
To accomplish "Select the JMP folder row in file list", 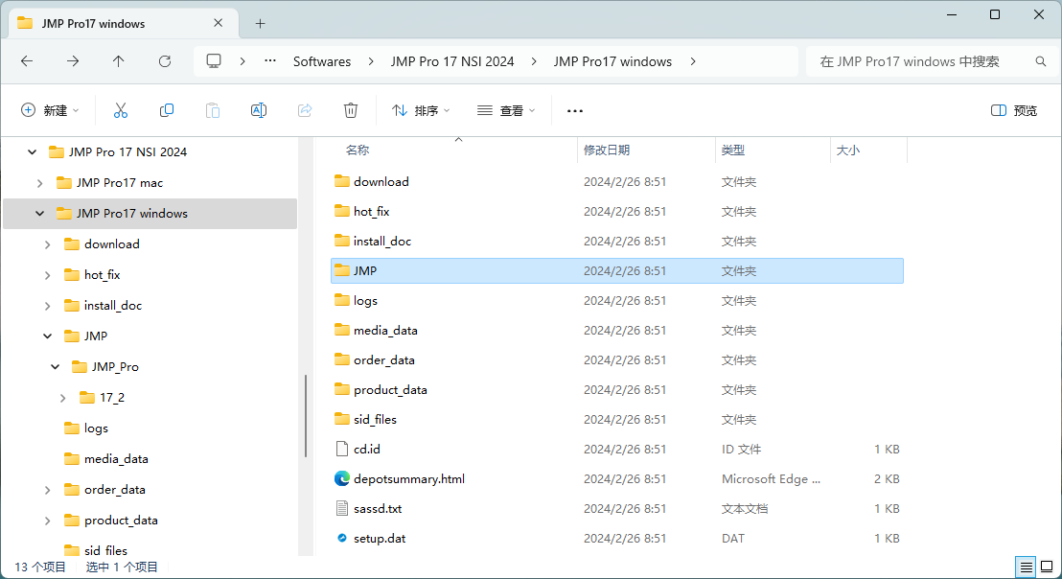I will click(617, 271).
